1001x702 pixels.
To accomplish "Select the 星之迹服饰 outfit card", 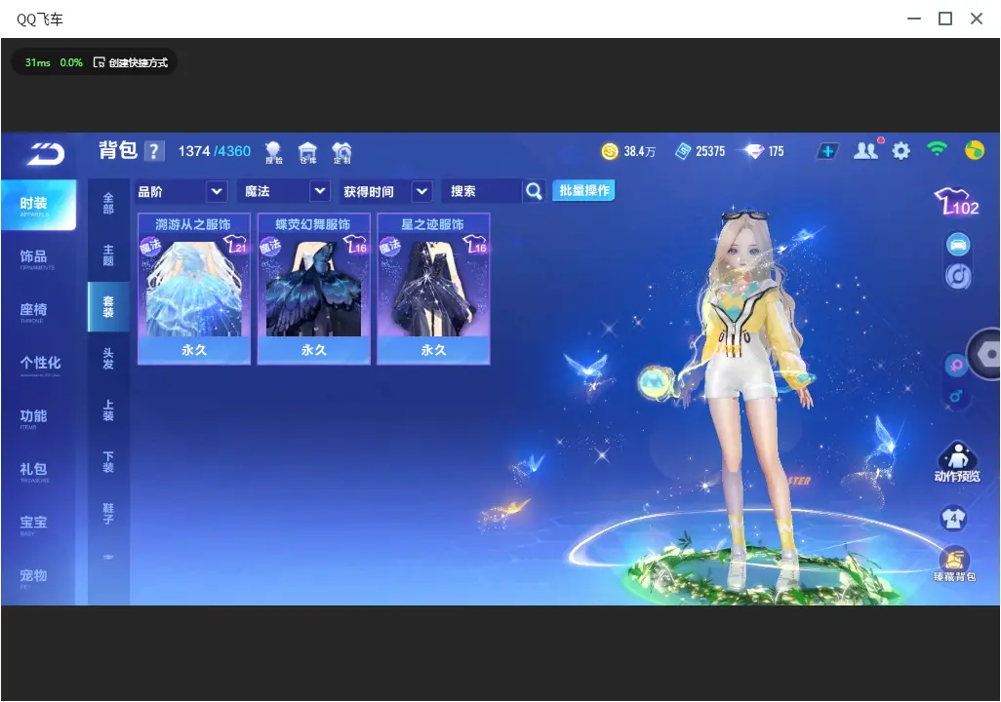I will coord(433,289).
